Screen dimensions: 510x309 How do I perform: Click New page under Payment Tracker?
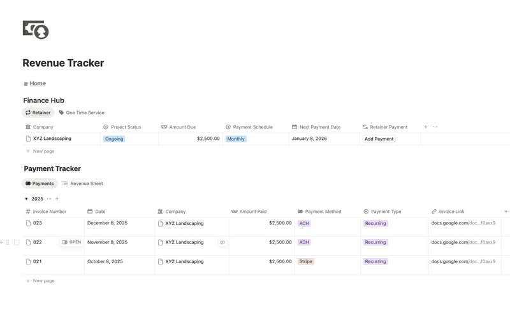[43, 280]
